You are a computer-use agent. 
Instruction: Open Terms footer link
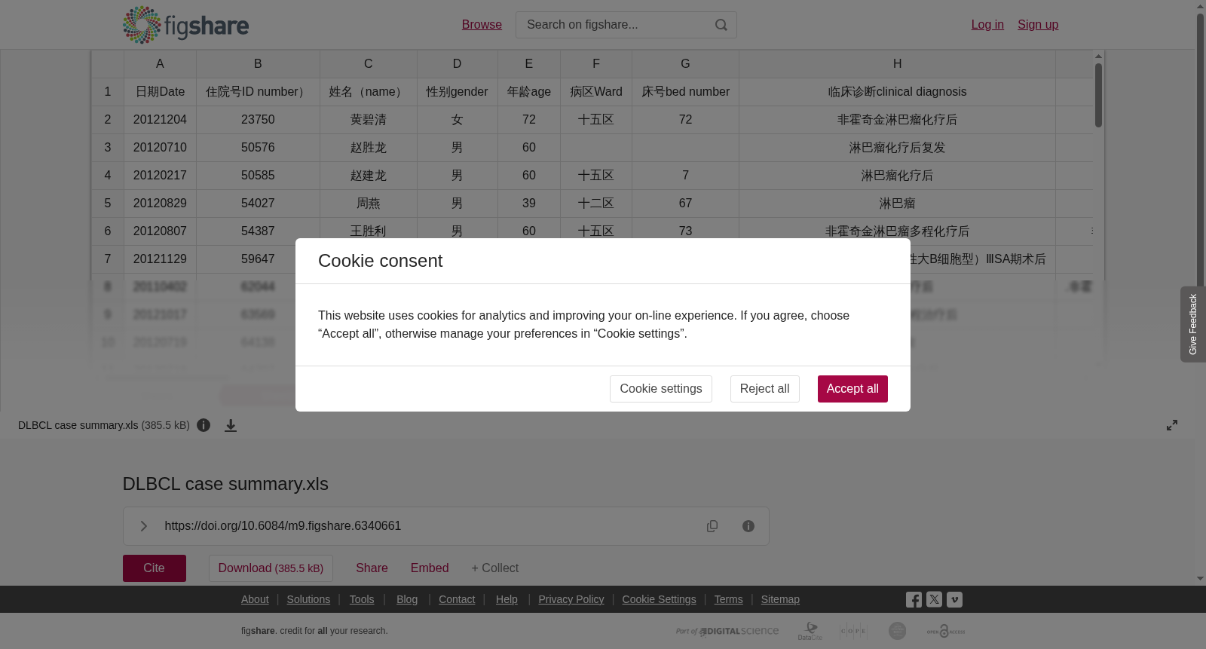coord(729,599)
